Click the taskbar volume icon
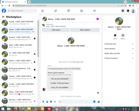The image size is (139, 111). point(126,109)
